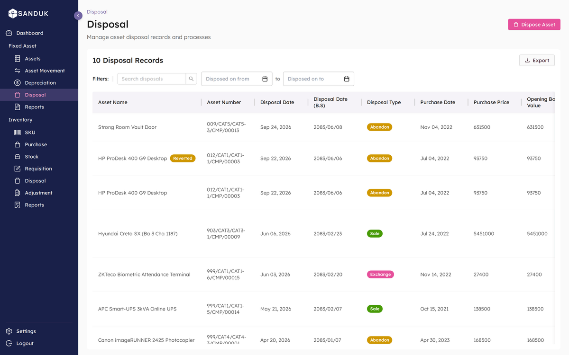Click Sale badge for APC Smart-UPS
This screenshot has height=355, width=569.
(375, 309)
